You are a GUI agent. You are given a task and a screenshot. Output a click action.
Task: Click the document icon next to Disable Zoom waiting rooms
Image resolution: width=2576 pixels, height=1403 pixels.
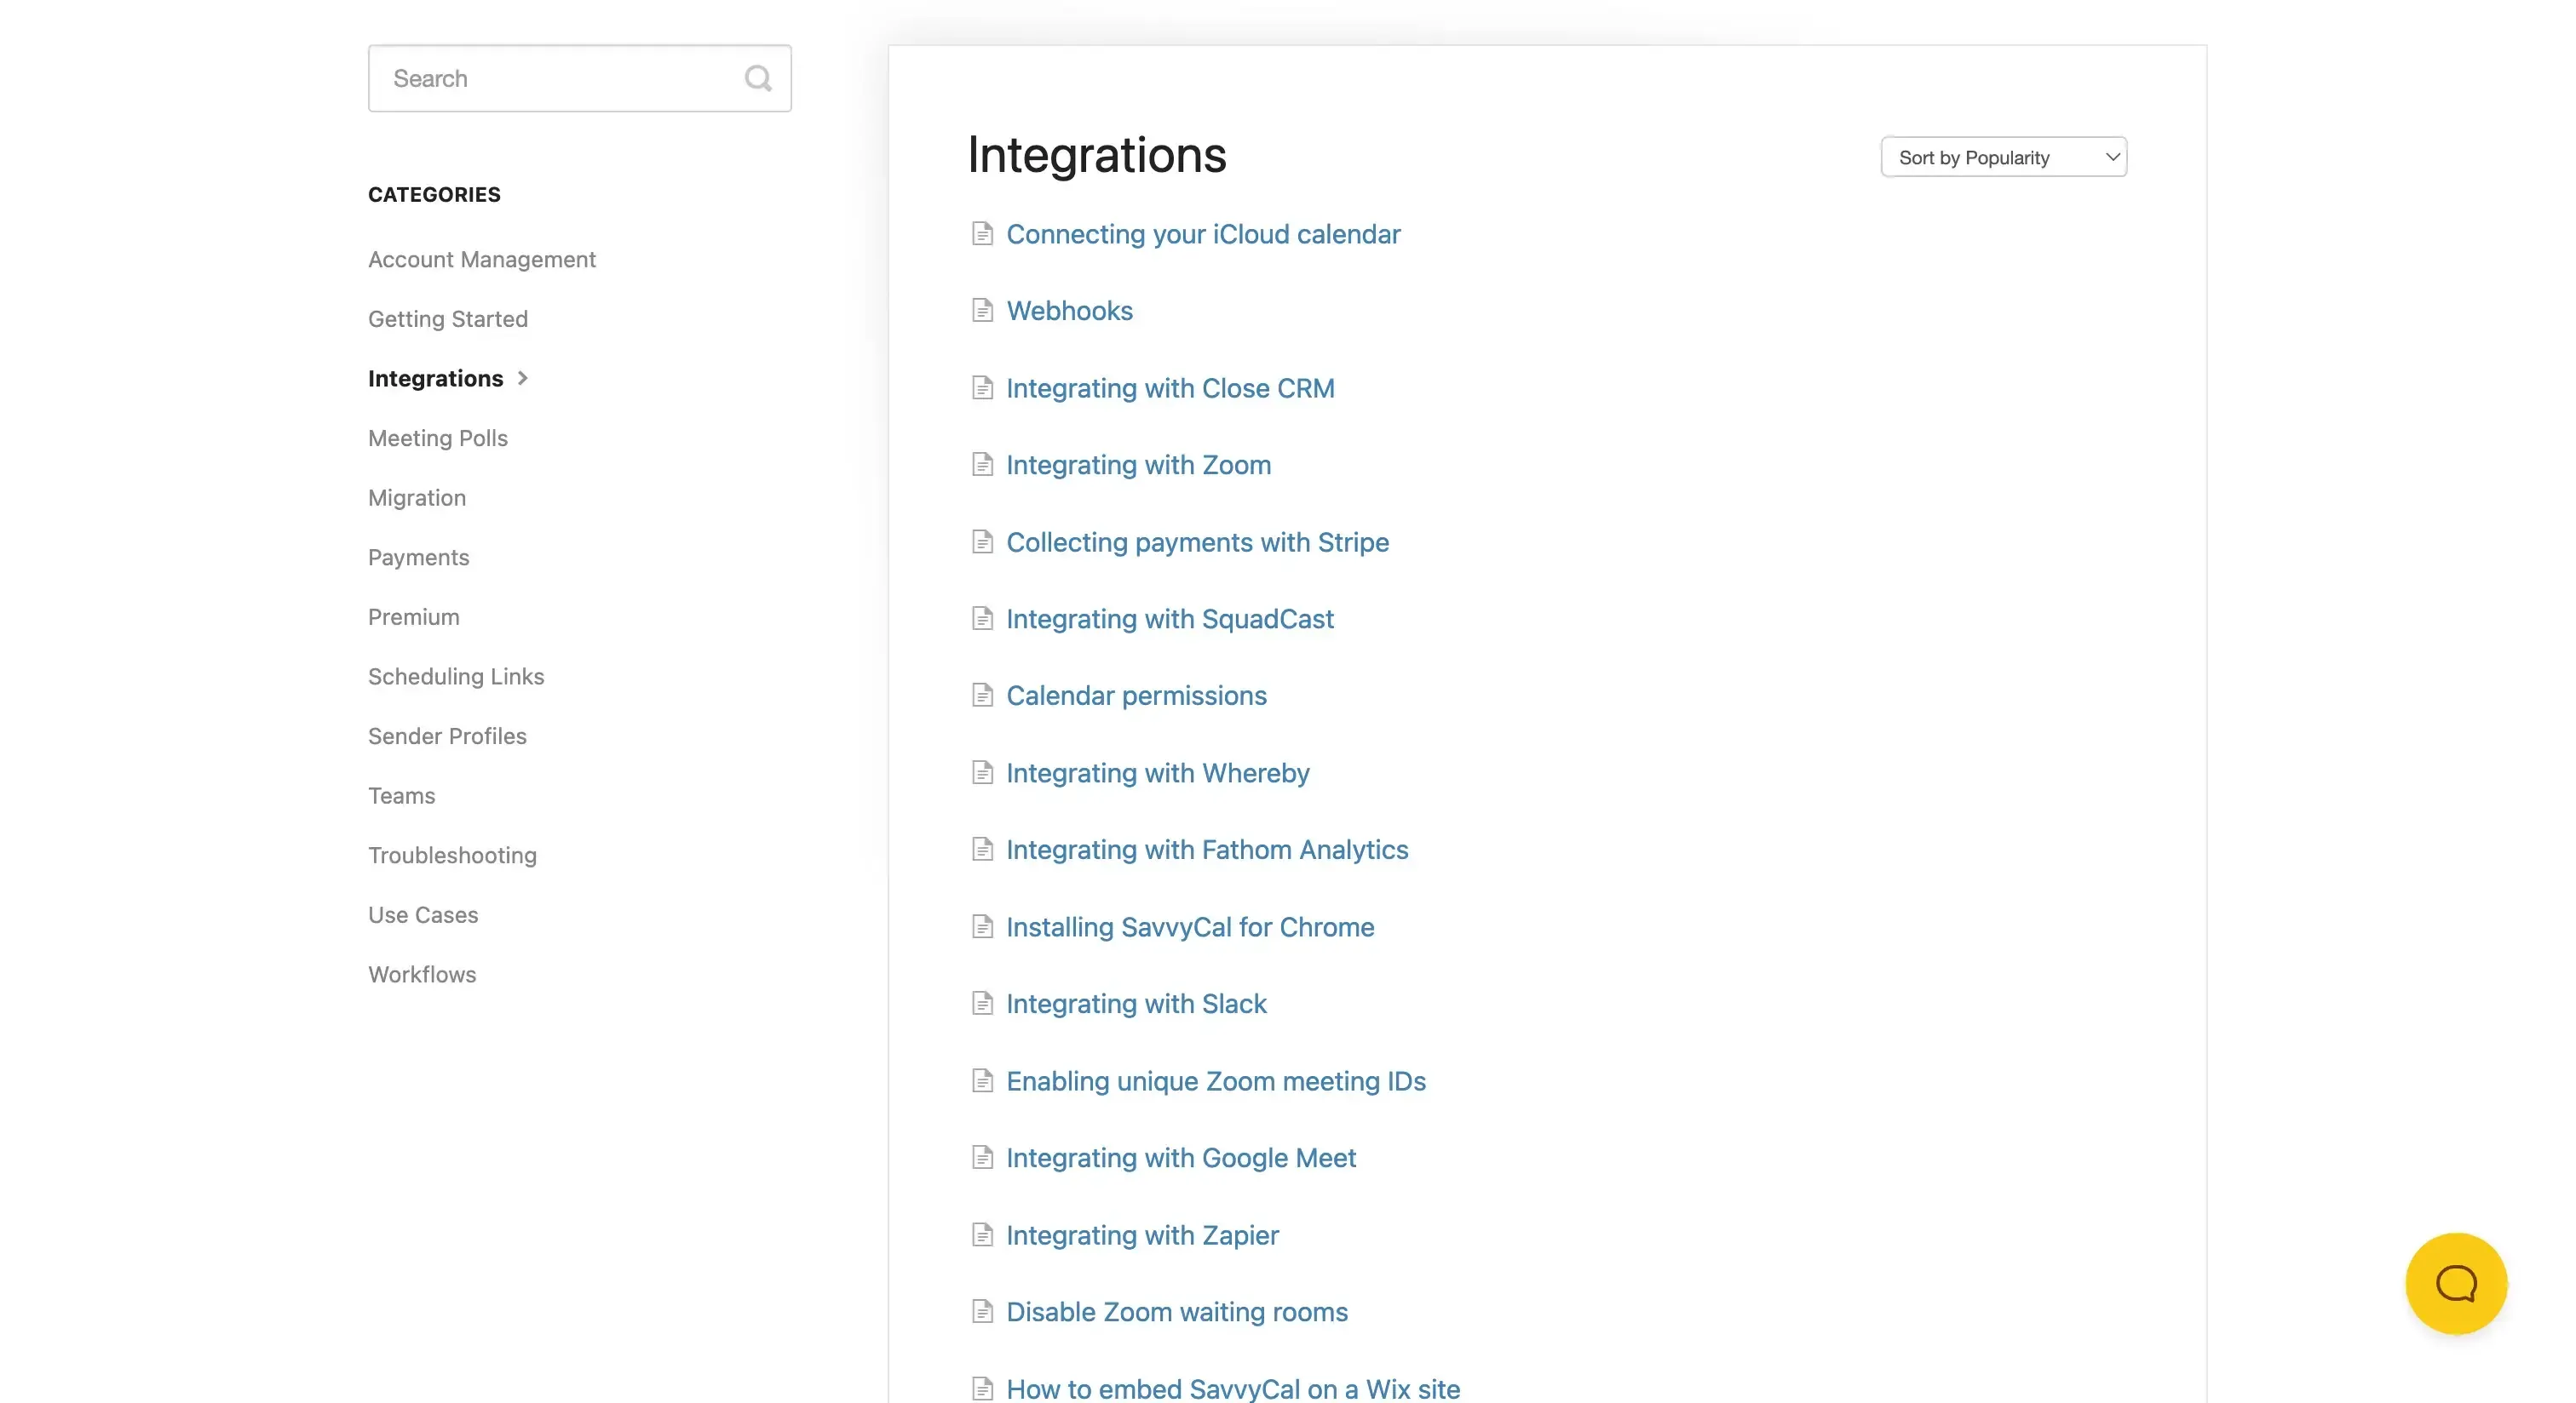click(982, 1311)
